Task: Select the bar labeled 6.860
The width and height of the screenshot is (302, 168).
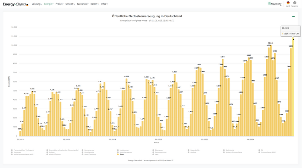Action: tap(174, 105)
